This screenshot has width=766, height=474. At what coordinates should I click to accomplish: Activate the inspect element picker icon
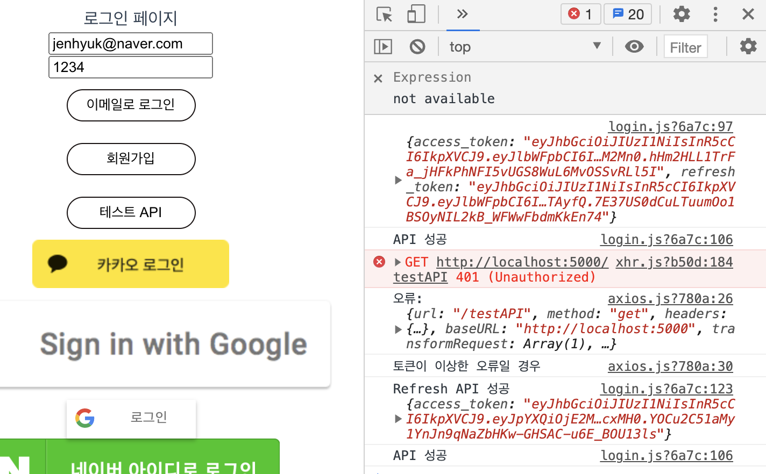tap(385, 14)
